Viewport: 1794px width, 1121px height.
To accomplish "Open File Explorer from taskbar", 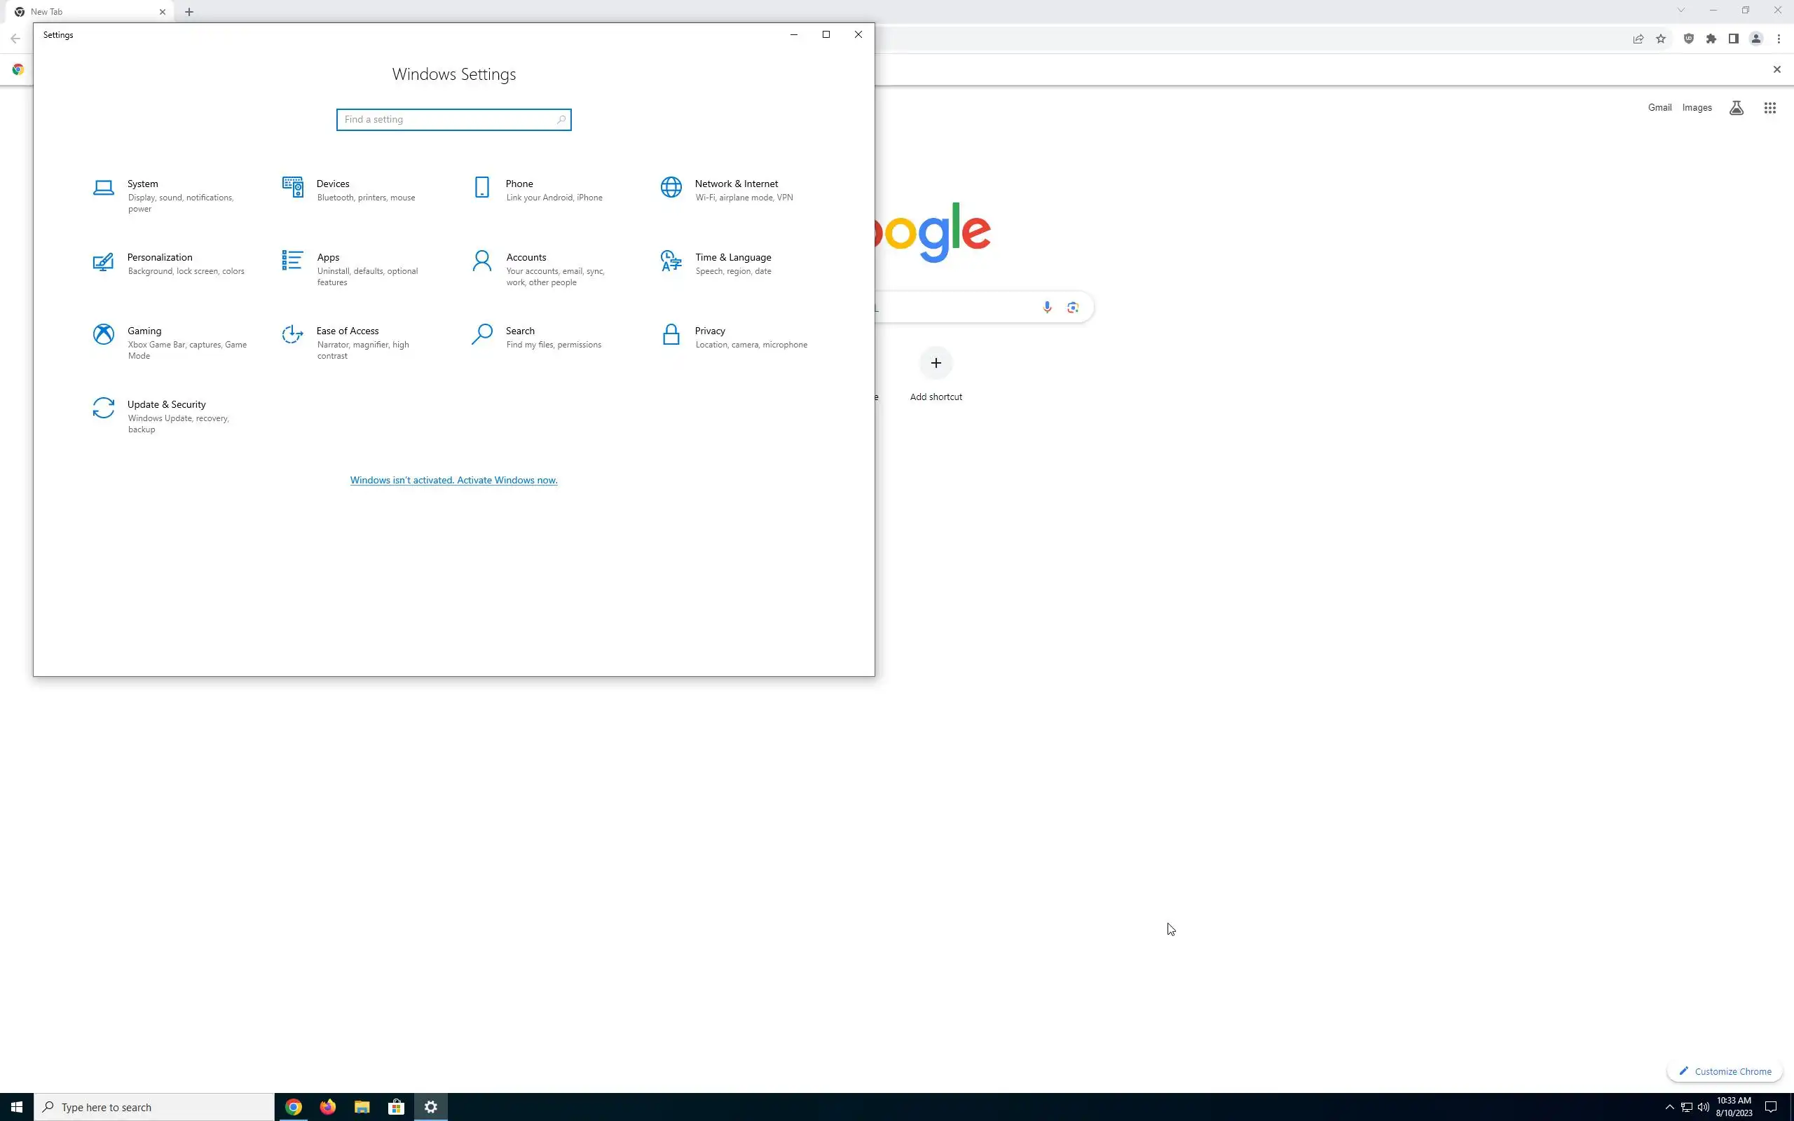I will [362, 1107].
